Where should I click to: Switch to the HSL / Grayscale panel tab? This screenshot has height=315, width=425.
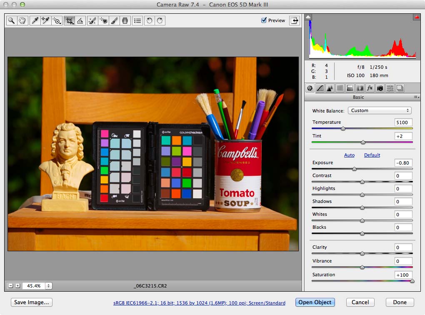click(340, 88)
